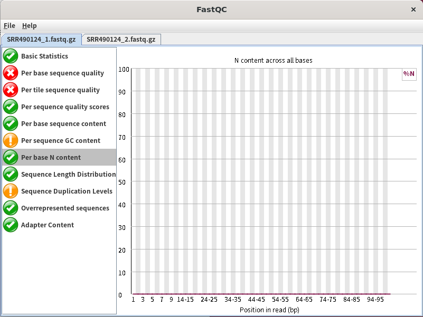Viewport: 423px width, 317px height.
Task: Click the %N legend box in the chart
Action: pos(409,74)
